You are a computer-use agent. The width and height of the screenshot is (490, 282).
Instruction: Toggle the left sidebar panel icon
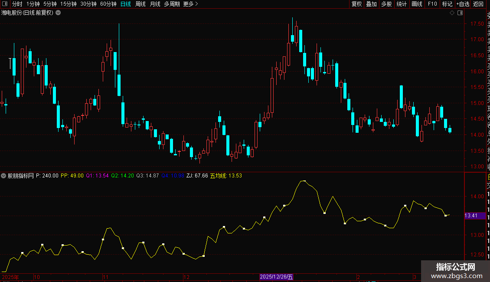tap(5, 4)
